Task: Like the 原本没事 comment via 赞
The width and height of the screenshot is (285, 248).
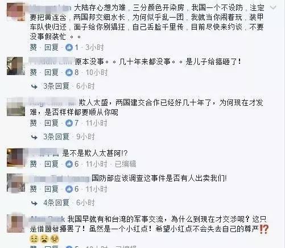Action: [34, 72]
